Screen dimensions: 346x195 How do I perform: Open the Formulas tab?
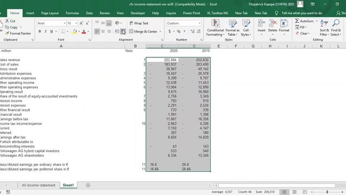coord(72,13)
